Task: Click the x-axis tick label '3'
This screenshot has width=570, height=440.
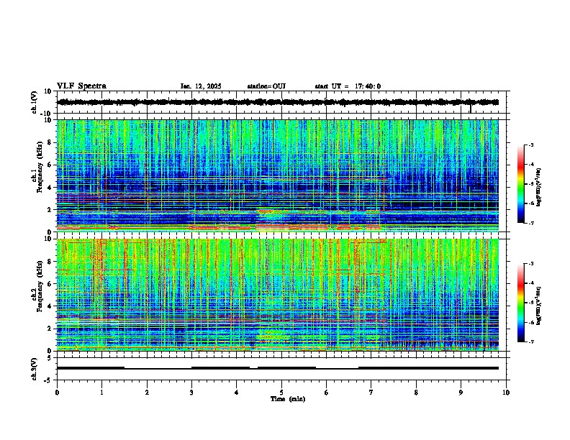Action: pyautogui.click(x=191, y=393)
